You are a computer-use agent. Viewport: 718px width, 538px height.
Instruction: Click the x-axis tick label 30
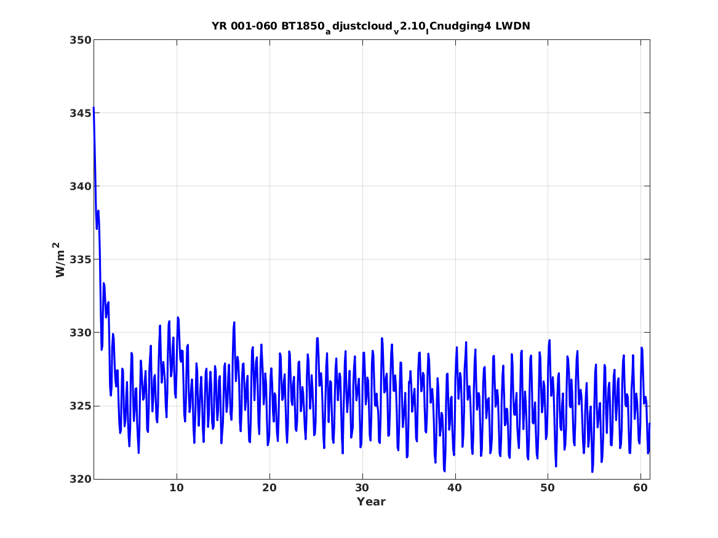point(362,488)
